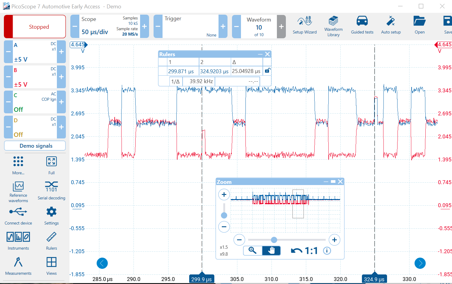Viewport: 452px width, 284px height.
Task: Open the Waveform Library
Action: 333,26
